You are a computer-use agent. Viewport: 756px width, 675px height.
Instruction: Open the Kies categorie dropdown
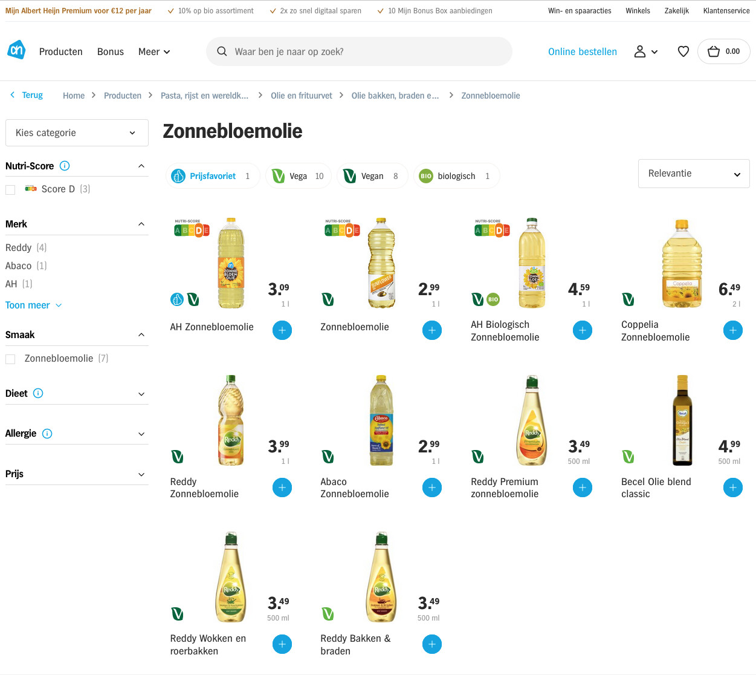click(77, 132)
